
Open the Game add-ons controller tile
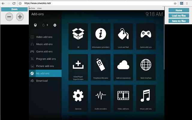pos(146,36)
